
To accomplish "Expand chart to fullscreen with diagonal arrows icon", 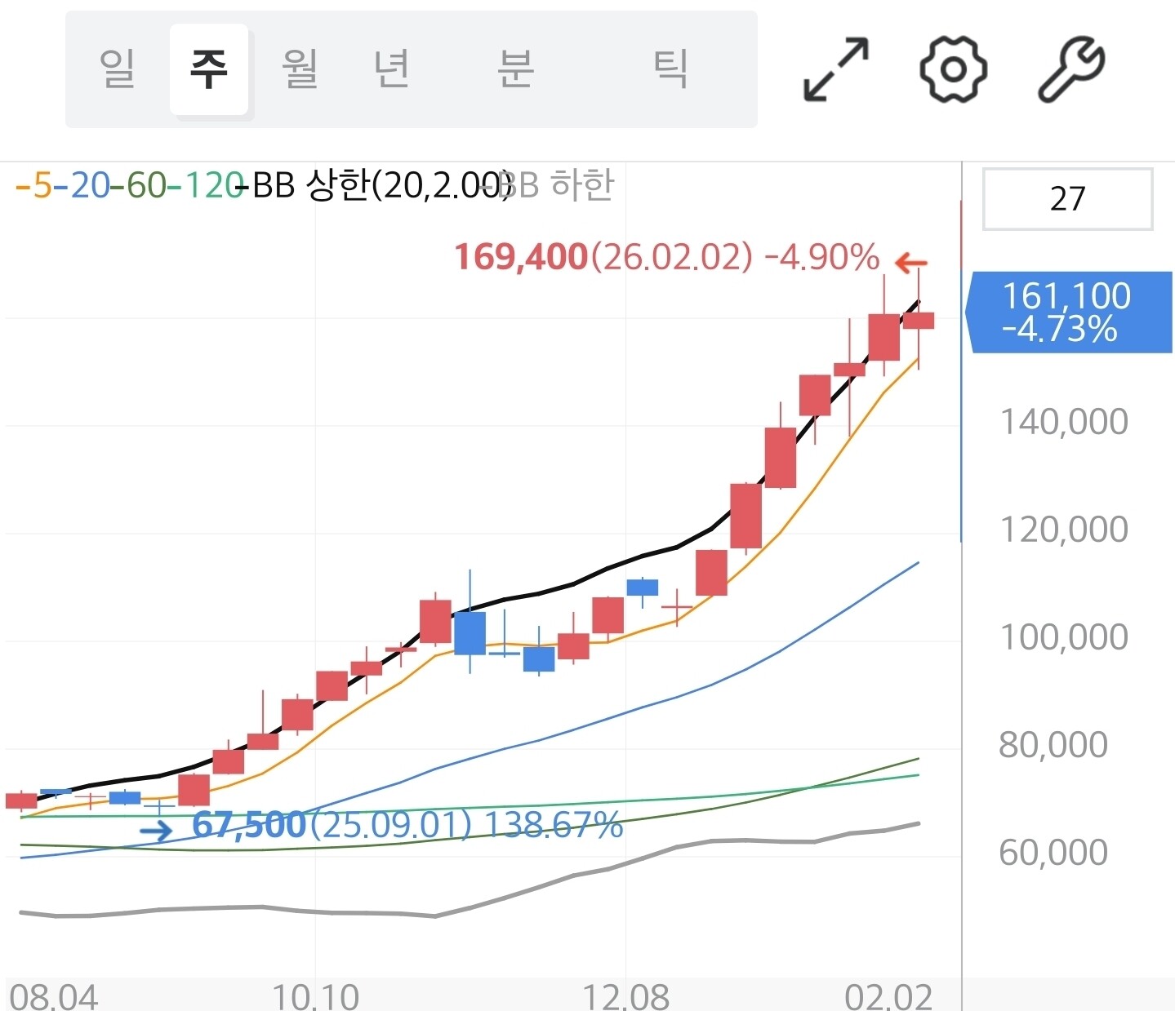I will click(x=836, y=69).
